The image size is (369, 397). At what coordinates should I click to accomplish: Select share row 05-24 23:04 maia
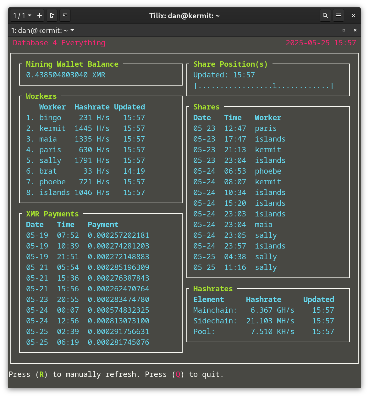point(233,225)
